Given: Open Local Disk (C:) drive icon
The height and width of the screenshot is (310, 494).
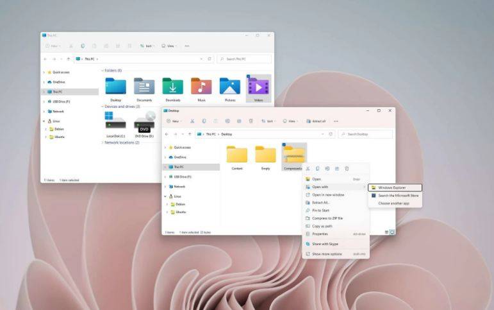Looking at the screenshot, I should coord(115,121).
